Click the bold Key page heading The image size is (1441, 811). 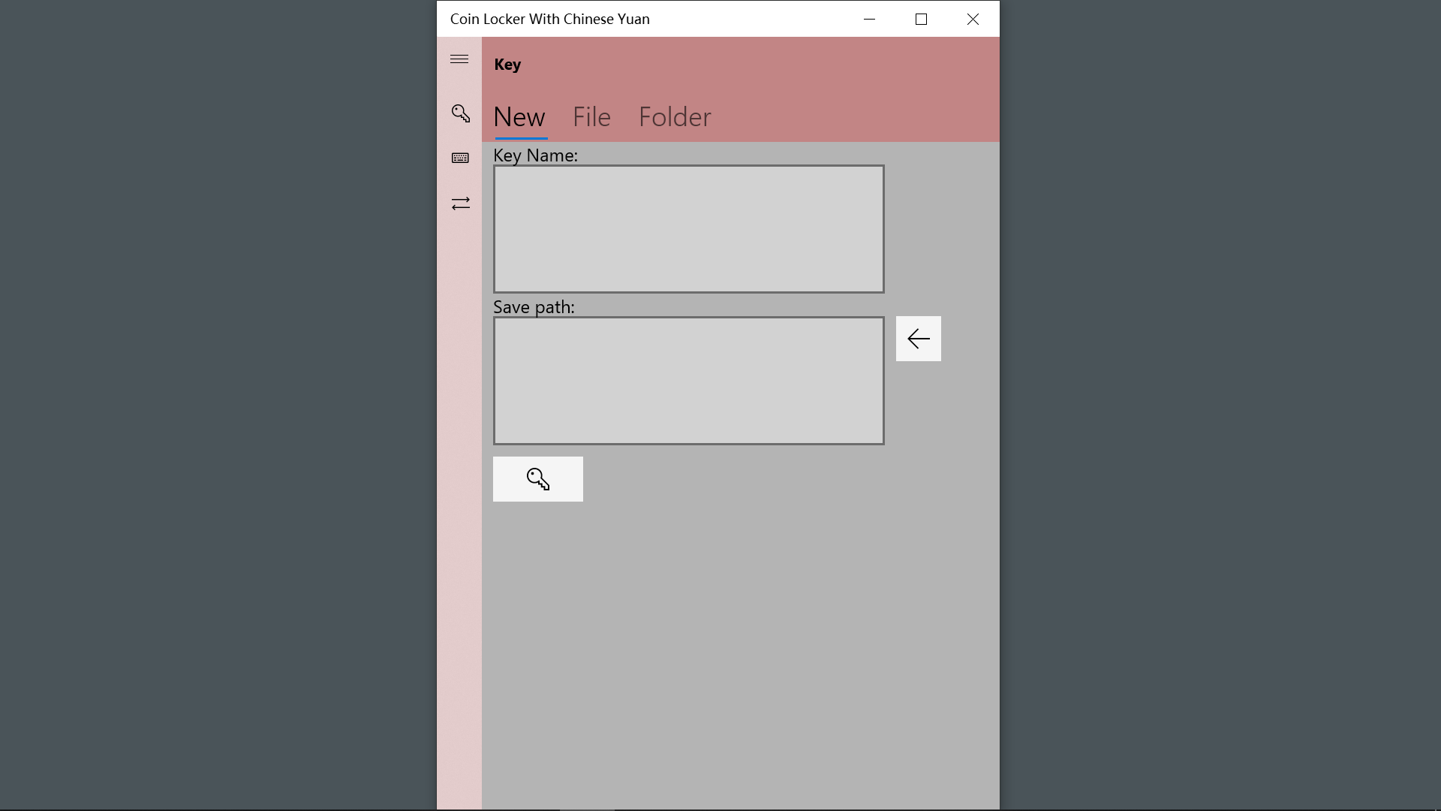point(507,65)
